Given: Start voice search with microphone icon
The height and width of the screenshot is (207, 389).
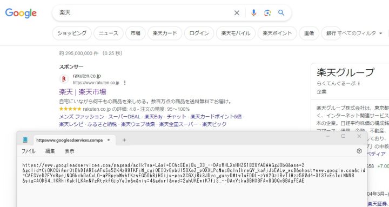Looking at the screenshot, I should (253, 13).
